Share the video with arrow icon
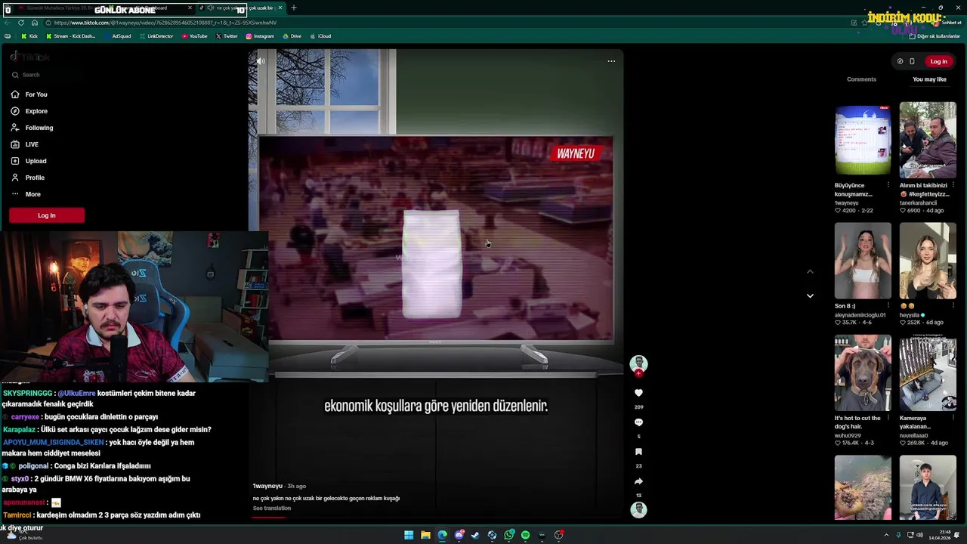The image size is (967, 544). [x=638, y=481]
